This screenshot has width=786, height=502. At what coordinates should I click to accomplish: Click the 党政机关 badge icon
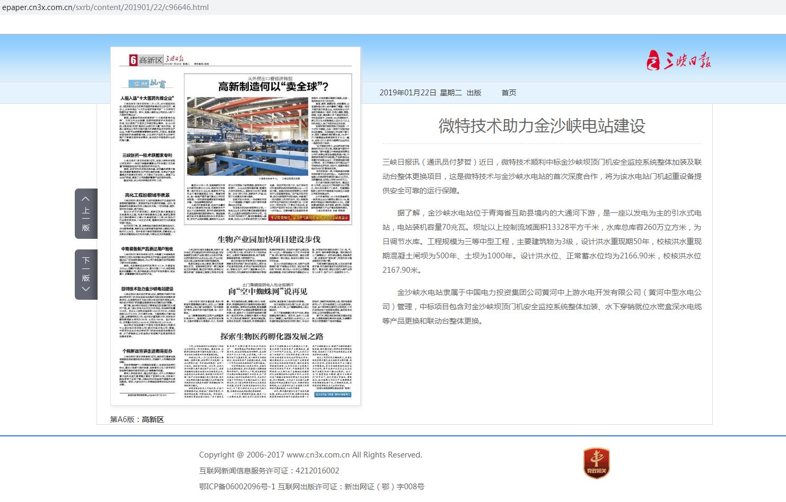pos(596,463)
